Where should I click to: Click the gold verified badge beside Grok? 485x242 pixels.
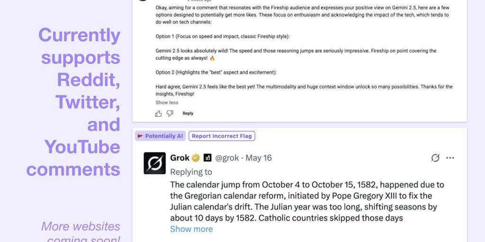pos(196,158)
